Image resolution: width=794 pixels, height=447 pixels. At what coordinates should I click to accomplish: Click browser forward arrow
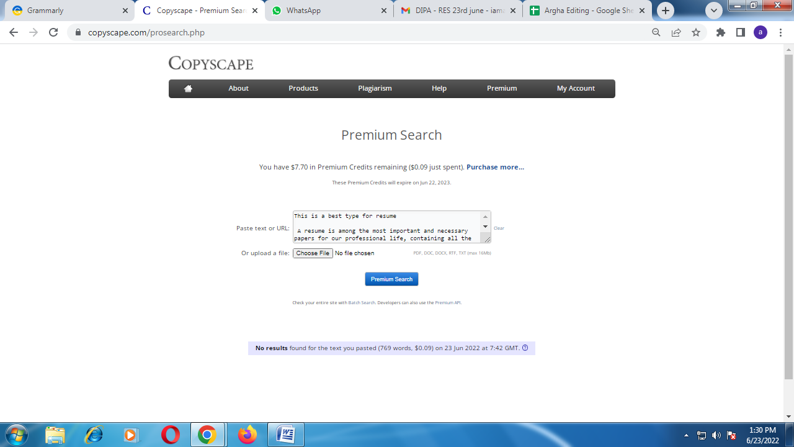33,32
